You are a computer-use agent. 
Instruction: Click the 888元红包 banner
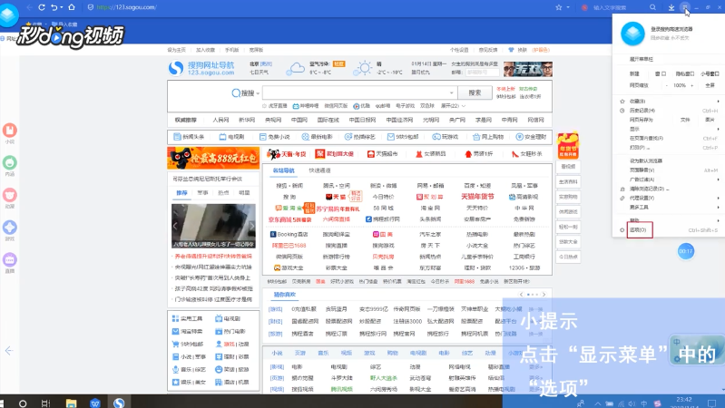point(213,159)
